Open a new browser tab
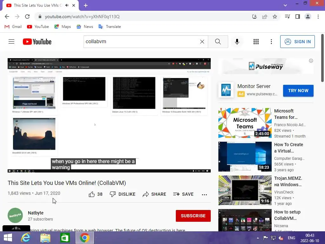325x244 pixels. 86,5
